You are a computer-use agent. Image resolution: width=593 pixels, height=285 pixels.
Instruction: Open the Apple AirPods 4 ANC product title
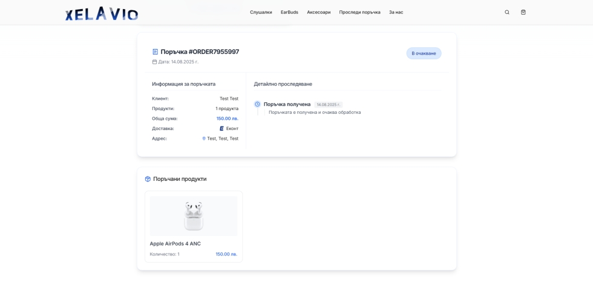pyautogui.click(x=175, y=244)
